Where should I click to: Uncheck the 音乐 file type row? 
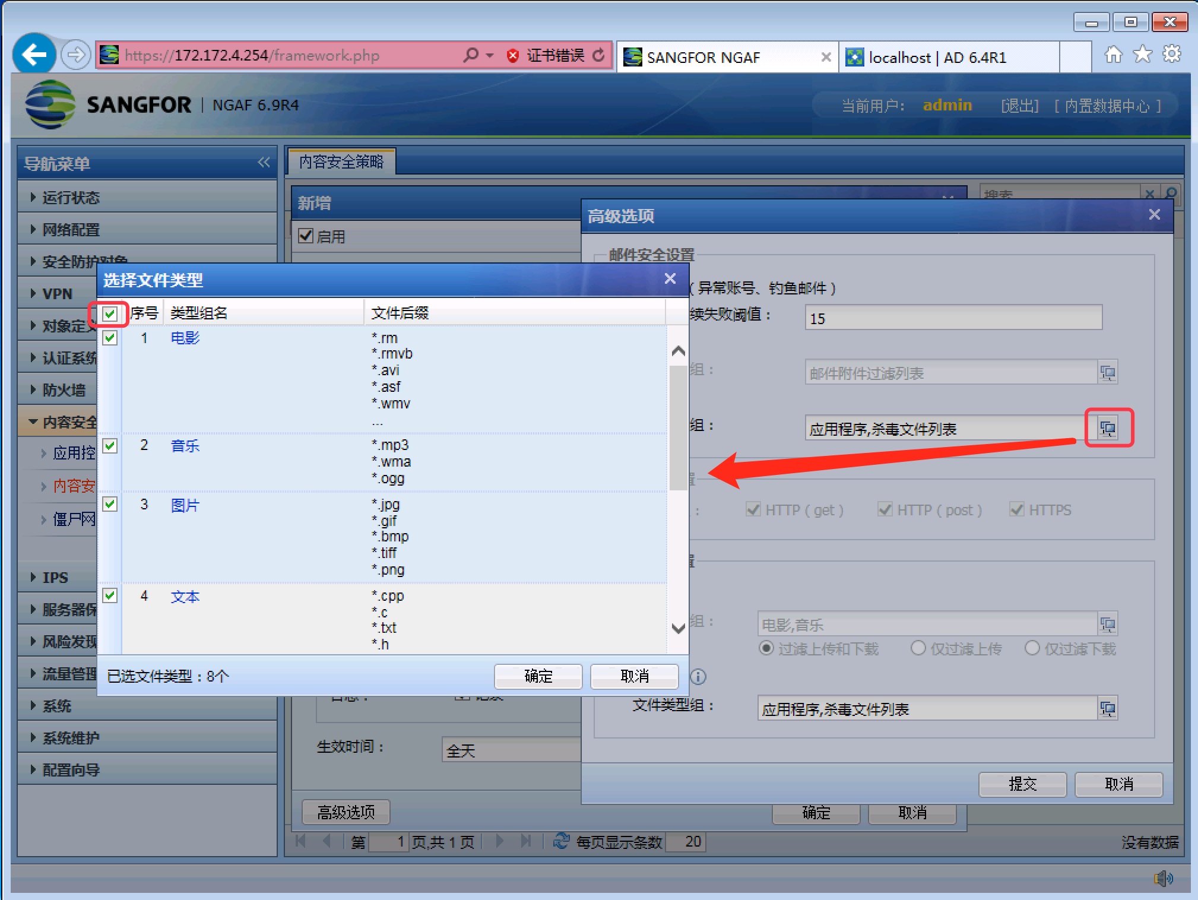click(x=110, y=446)
